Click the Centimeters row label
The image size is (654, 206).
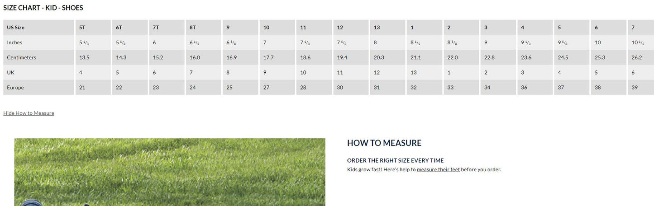coord(21,58)
